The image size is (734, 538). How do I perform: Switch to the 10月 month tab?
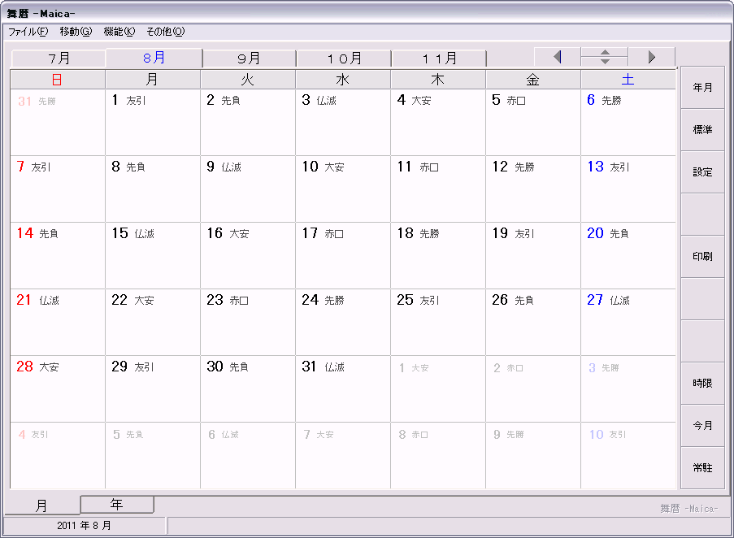pos(344,59)
